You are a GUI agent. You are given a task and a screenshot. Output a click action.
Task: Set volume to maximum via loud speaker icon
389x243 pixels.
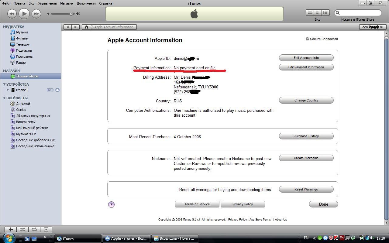pos(78,14)
